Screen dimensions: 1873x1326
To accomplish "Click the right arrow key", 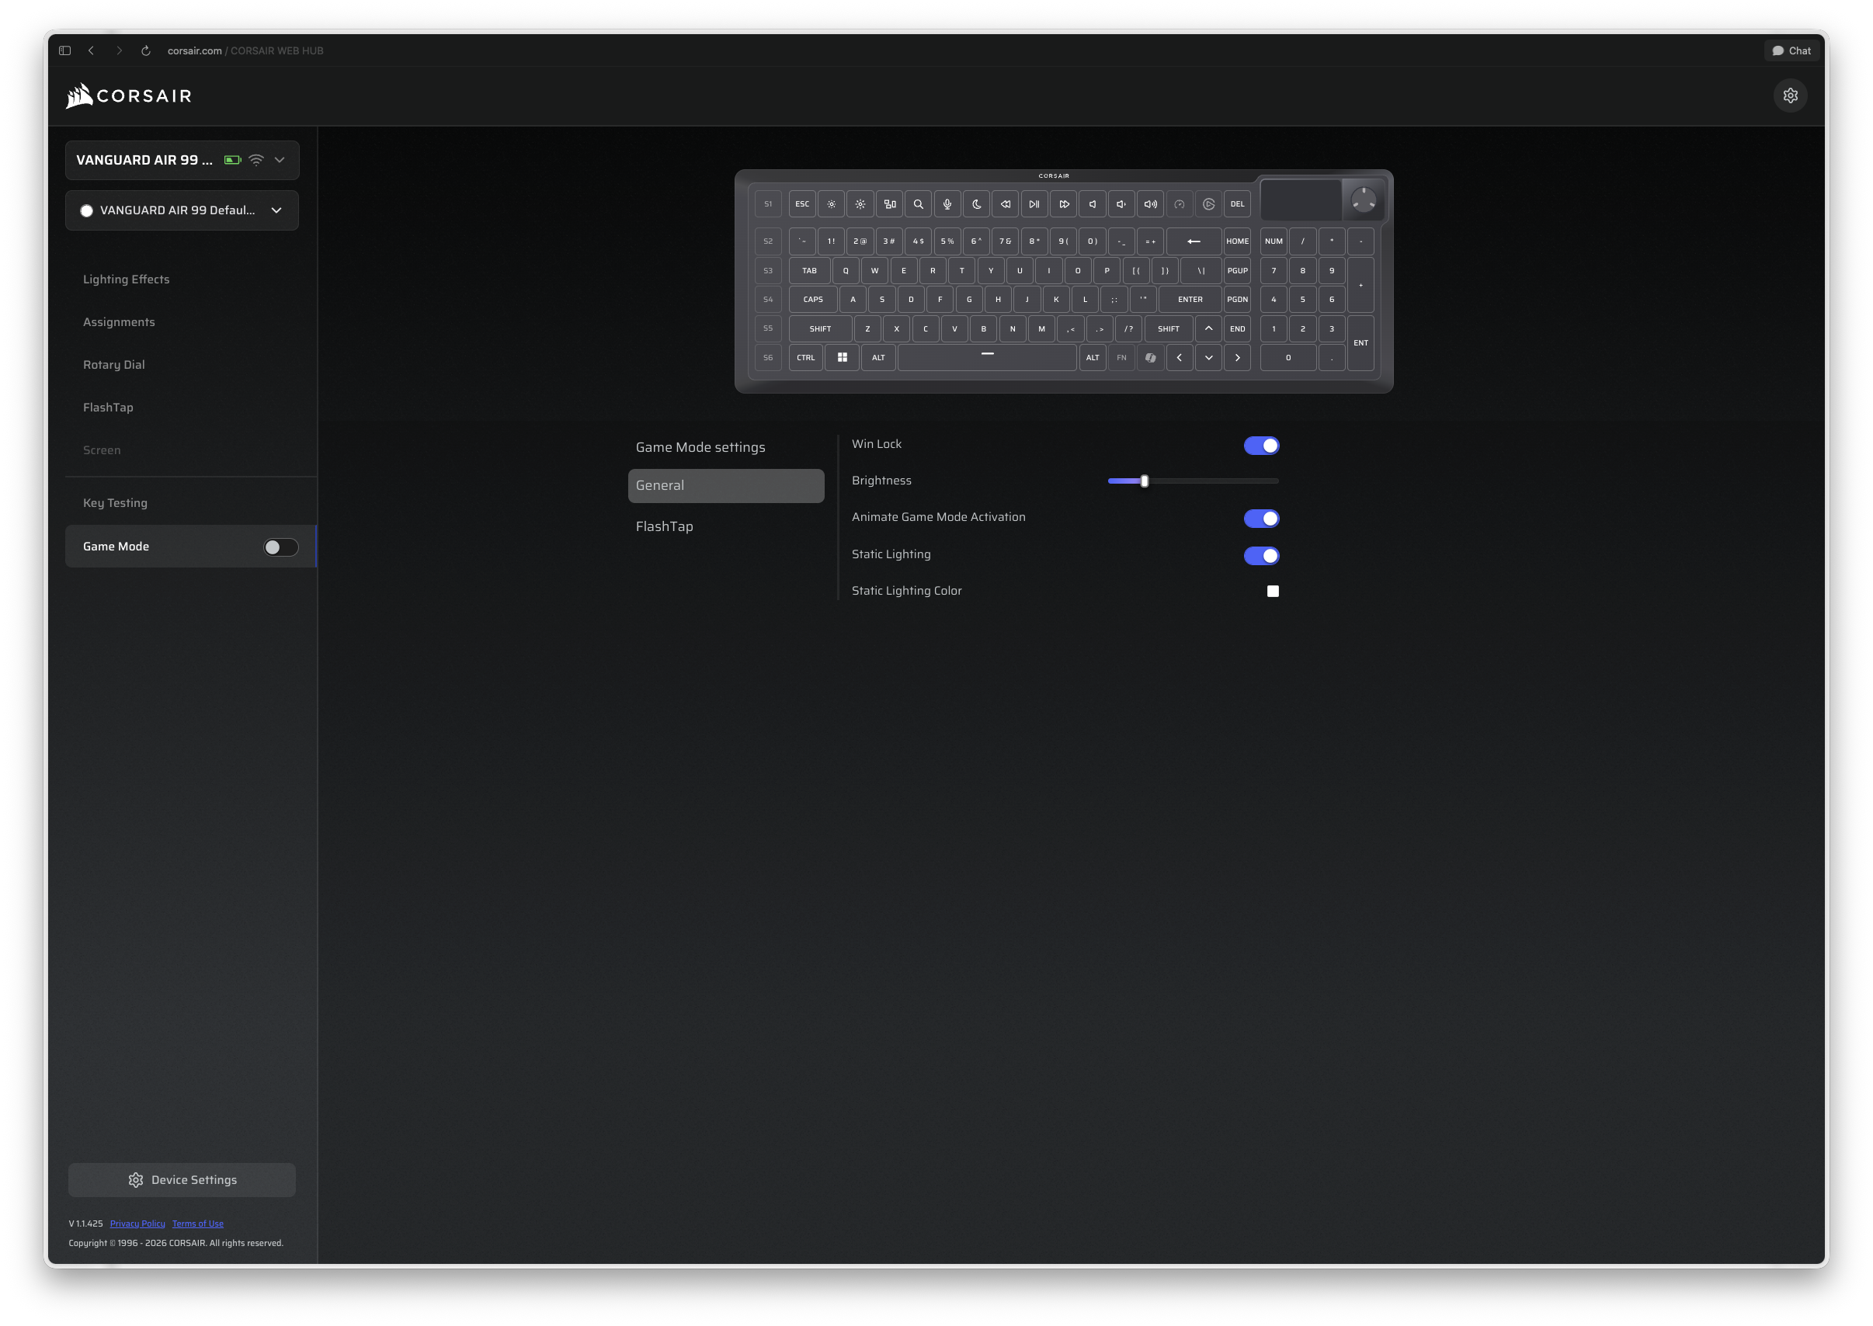I will [1237, 358].
